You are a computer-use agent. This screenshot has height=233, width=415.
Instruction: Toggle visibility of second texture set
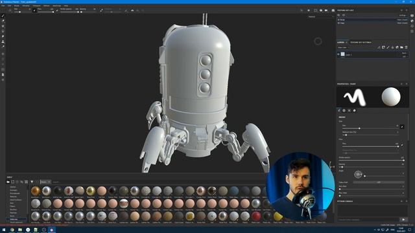338,23
